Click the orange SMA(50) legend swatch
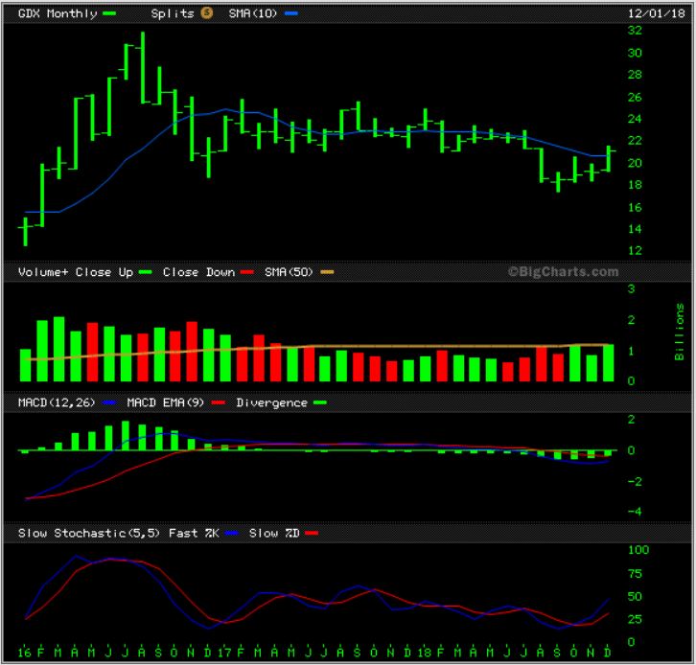 click(x=327, y=272)
